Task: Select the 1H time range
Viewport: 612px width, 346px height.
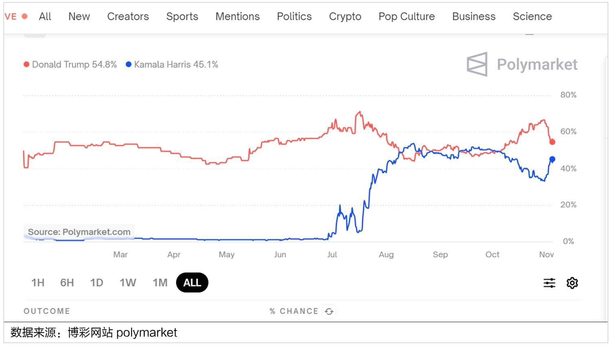Action: [x=38, y=283]
